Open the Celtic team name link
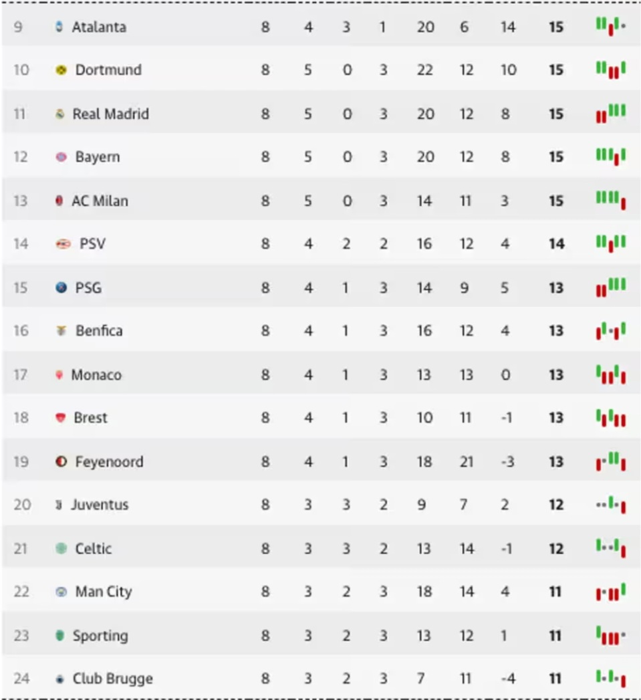The height and width of the screenshot is (700, 641). coord(94,548)
